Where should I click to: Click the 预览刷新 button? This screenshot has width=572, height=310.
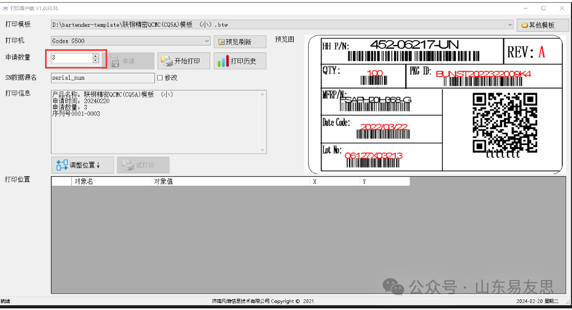[240, 42]
